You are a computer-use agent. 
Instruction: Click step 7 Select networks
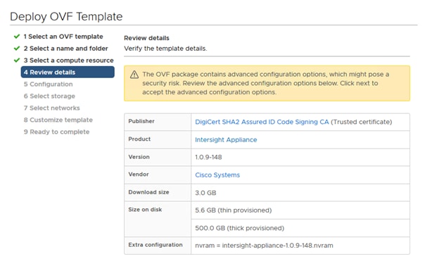point(52,108)
